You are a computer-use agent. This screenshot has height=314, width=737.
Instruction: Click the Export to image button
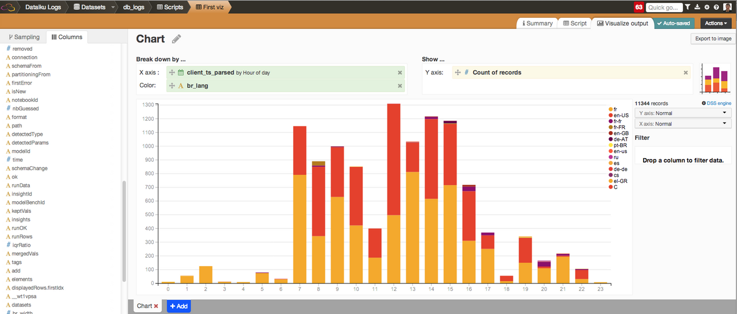(713, 39)
